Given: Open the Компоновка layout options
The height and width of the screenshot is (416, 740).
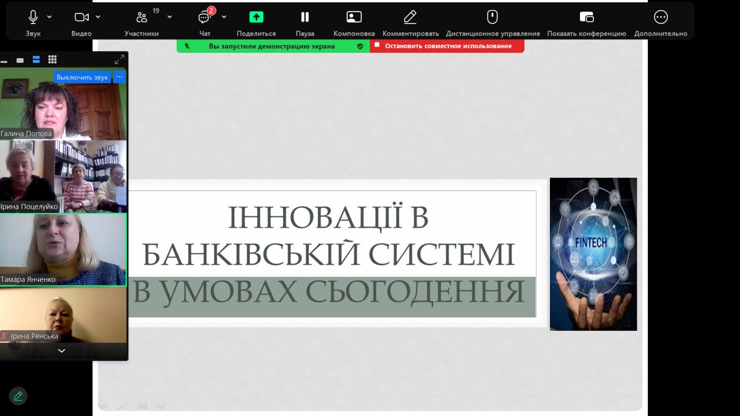Looking at the screenshot, I should click(x=354, y=18).
